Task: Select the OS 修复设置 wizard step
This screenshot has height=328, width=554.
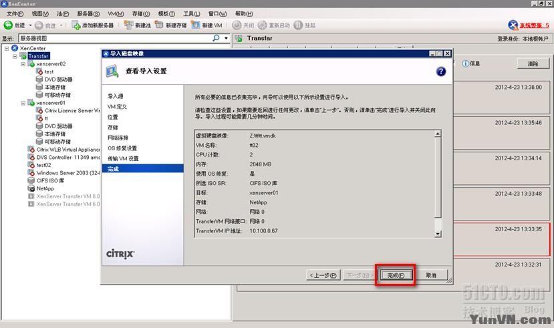Action: pyautogui.click(x=122, y=148)
